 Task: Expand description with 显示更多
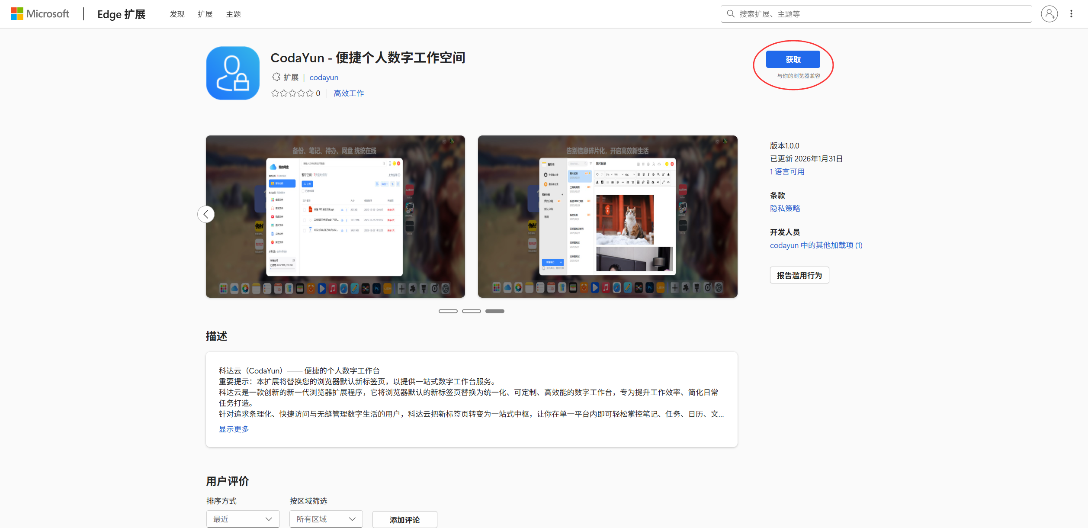pyautogui.click(x=234, y=429)
